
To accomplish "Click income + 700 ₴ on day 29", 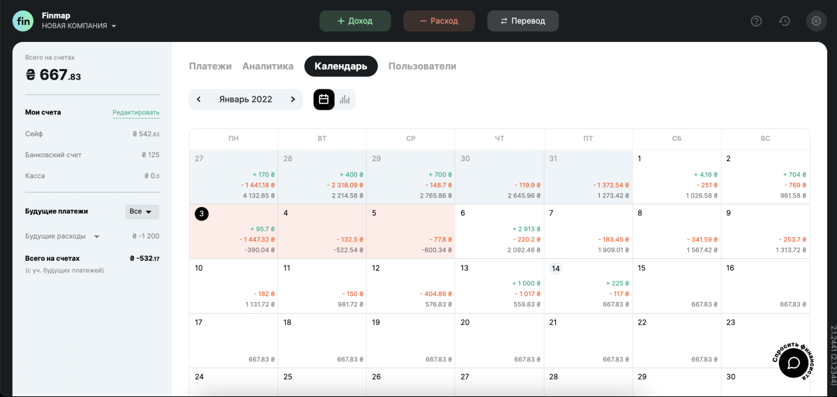I will [440, 174].
